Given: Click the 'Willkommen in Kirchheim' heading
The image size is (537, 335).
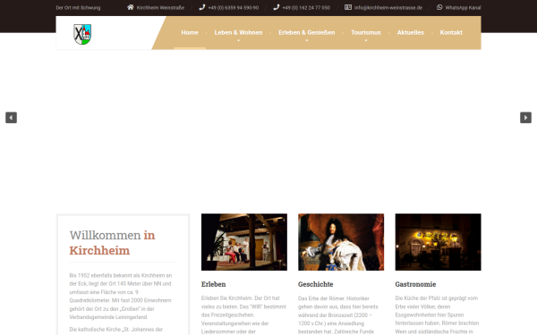Looking at the screenshot, I should [113, 243].
